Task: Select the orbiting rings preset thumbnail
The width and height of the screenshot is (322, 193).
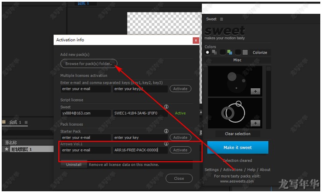Action: click(x=235, y=113)
